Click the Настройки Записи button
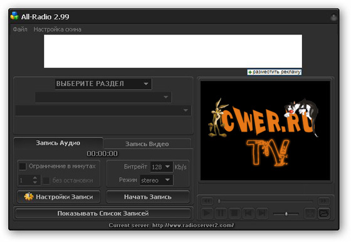The width and height of the screenshot is (351, 242). pyautogui.click(x=59, y=197)
